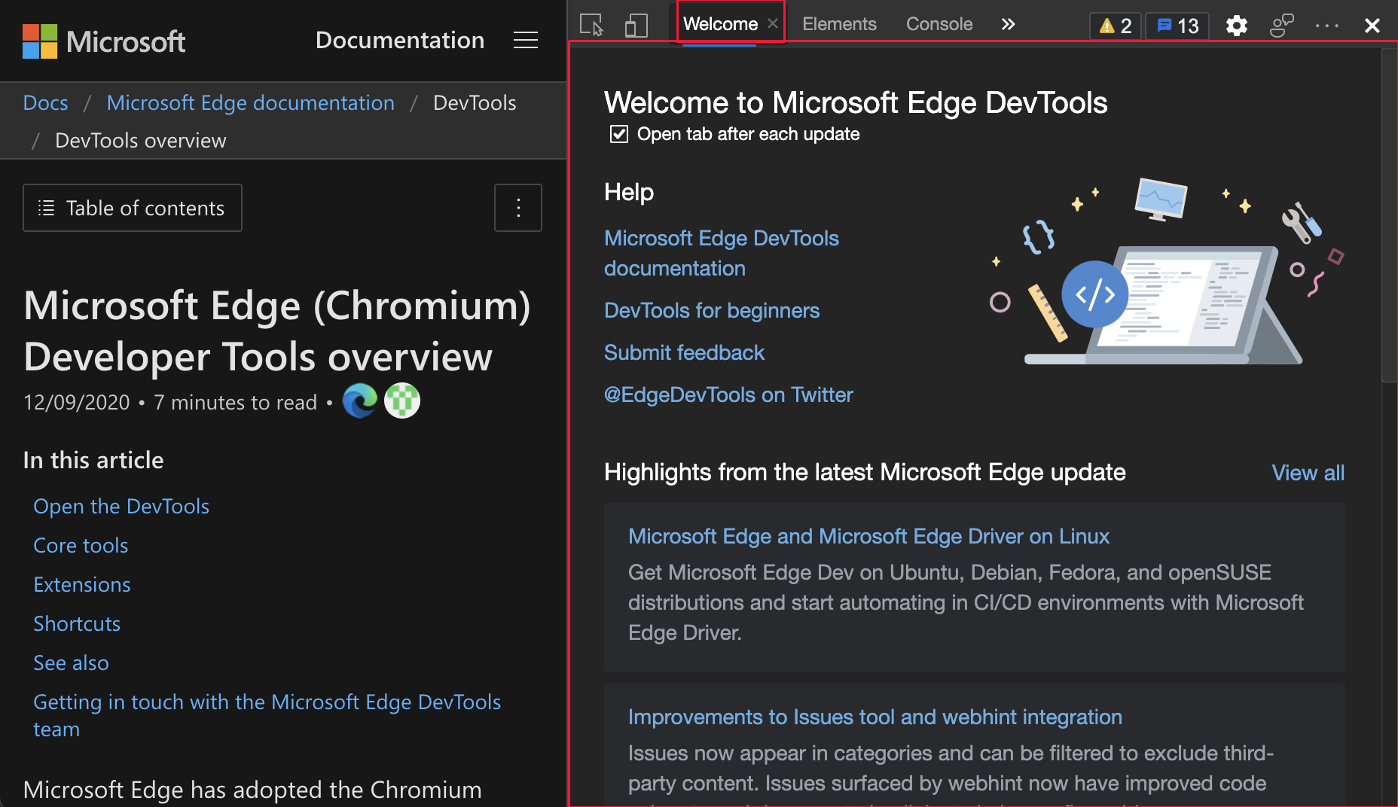Open the site hamburger menu
The image size is (1398, 807).
click(525, 40)
